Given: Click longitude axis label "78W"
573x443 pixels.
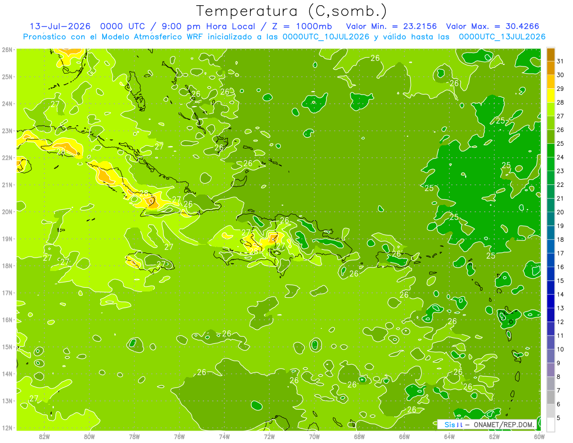Looking at the screenshot, I should pos(134,436).
